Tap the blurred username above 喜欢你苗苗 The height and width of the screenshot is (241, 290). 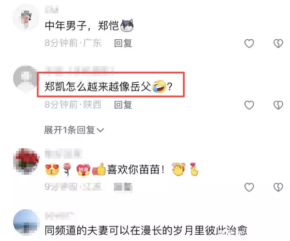[63, 154]
